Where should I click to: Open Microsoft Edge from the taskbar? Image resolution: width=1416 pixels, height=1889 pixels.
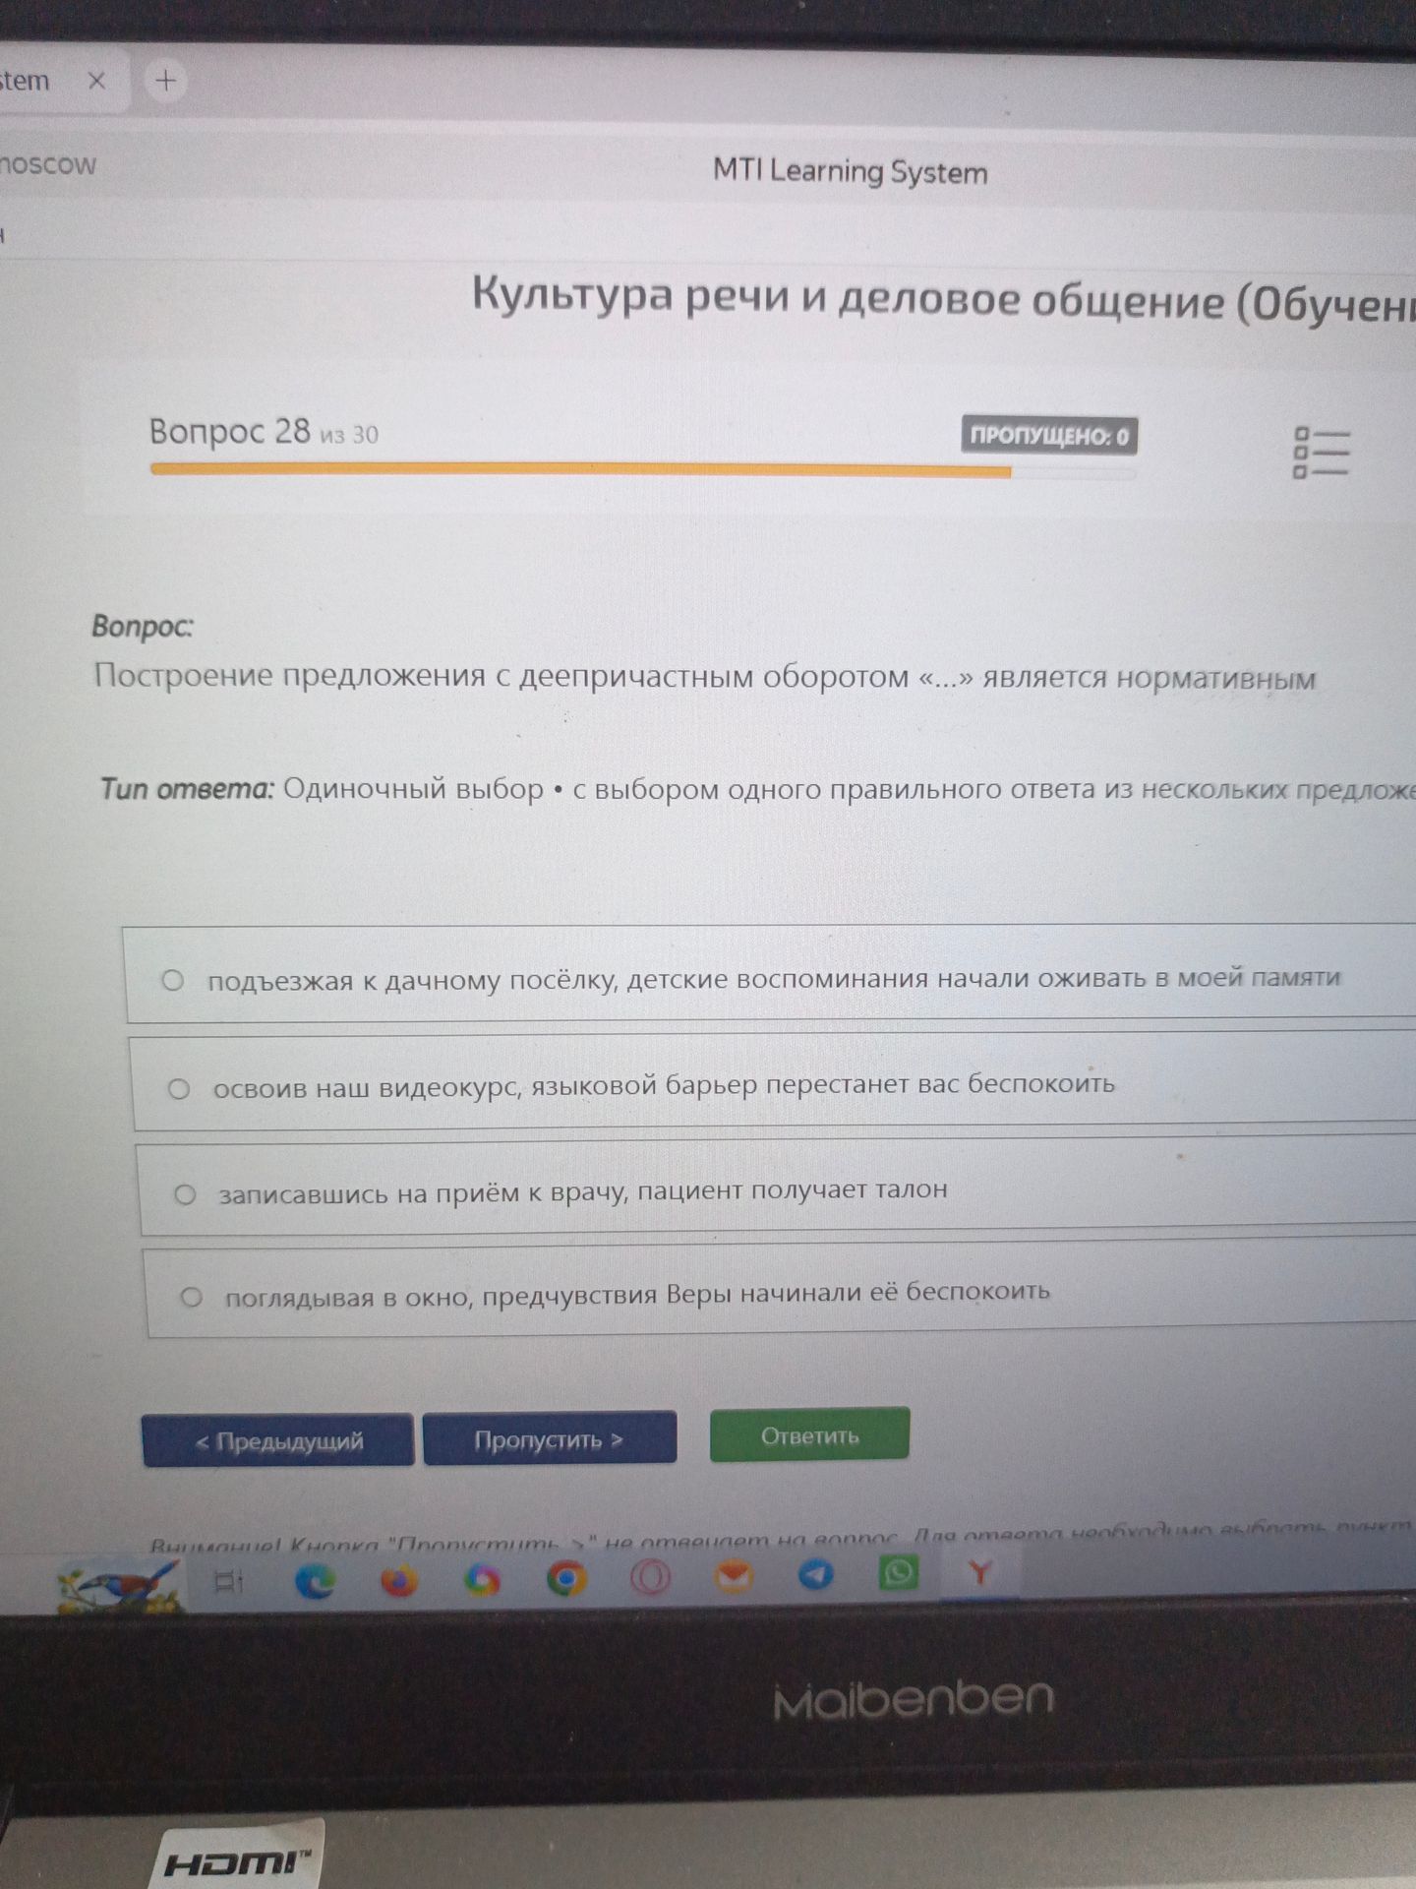click(x=315, y=1581)
